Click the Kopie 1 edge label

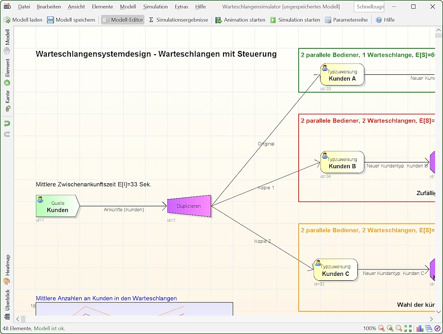[266, 188]
